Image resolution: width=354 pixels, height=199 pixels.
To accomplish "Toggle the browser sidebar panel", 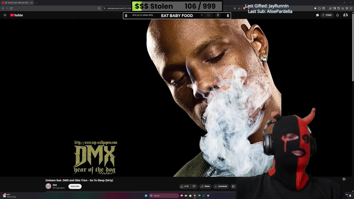I will (x=334, y=8).
